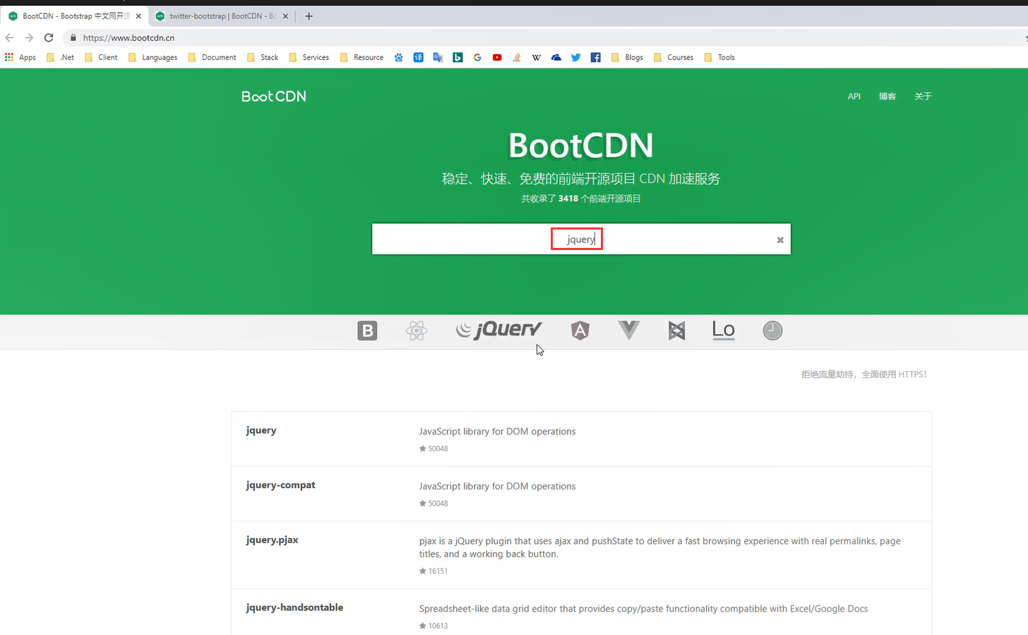Screen dimensions: 1028x635
Task: Open the jquery-handsontable library result
Action: 294,607
